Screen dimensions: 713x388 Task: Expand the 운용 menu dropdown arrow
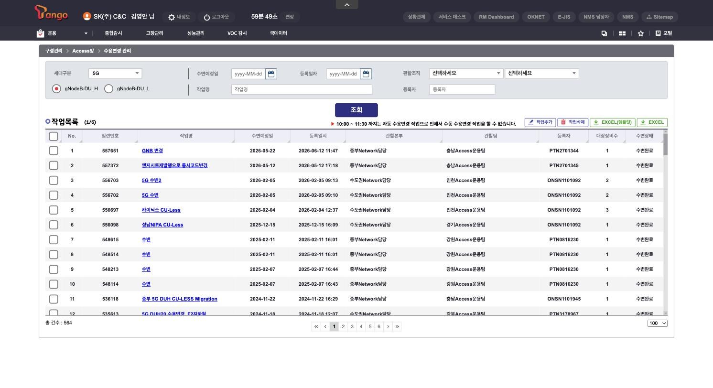(x=86, y=33)
